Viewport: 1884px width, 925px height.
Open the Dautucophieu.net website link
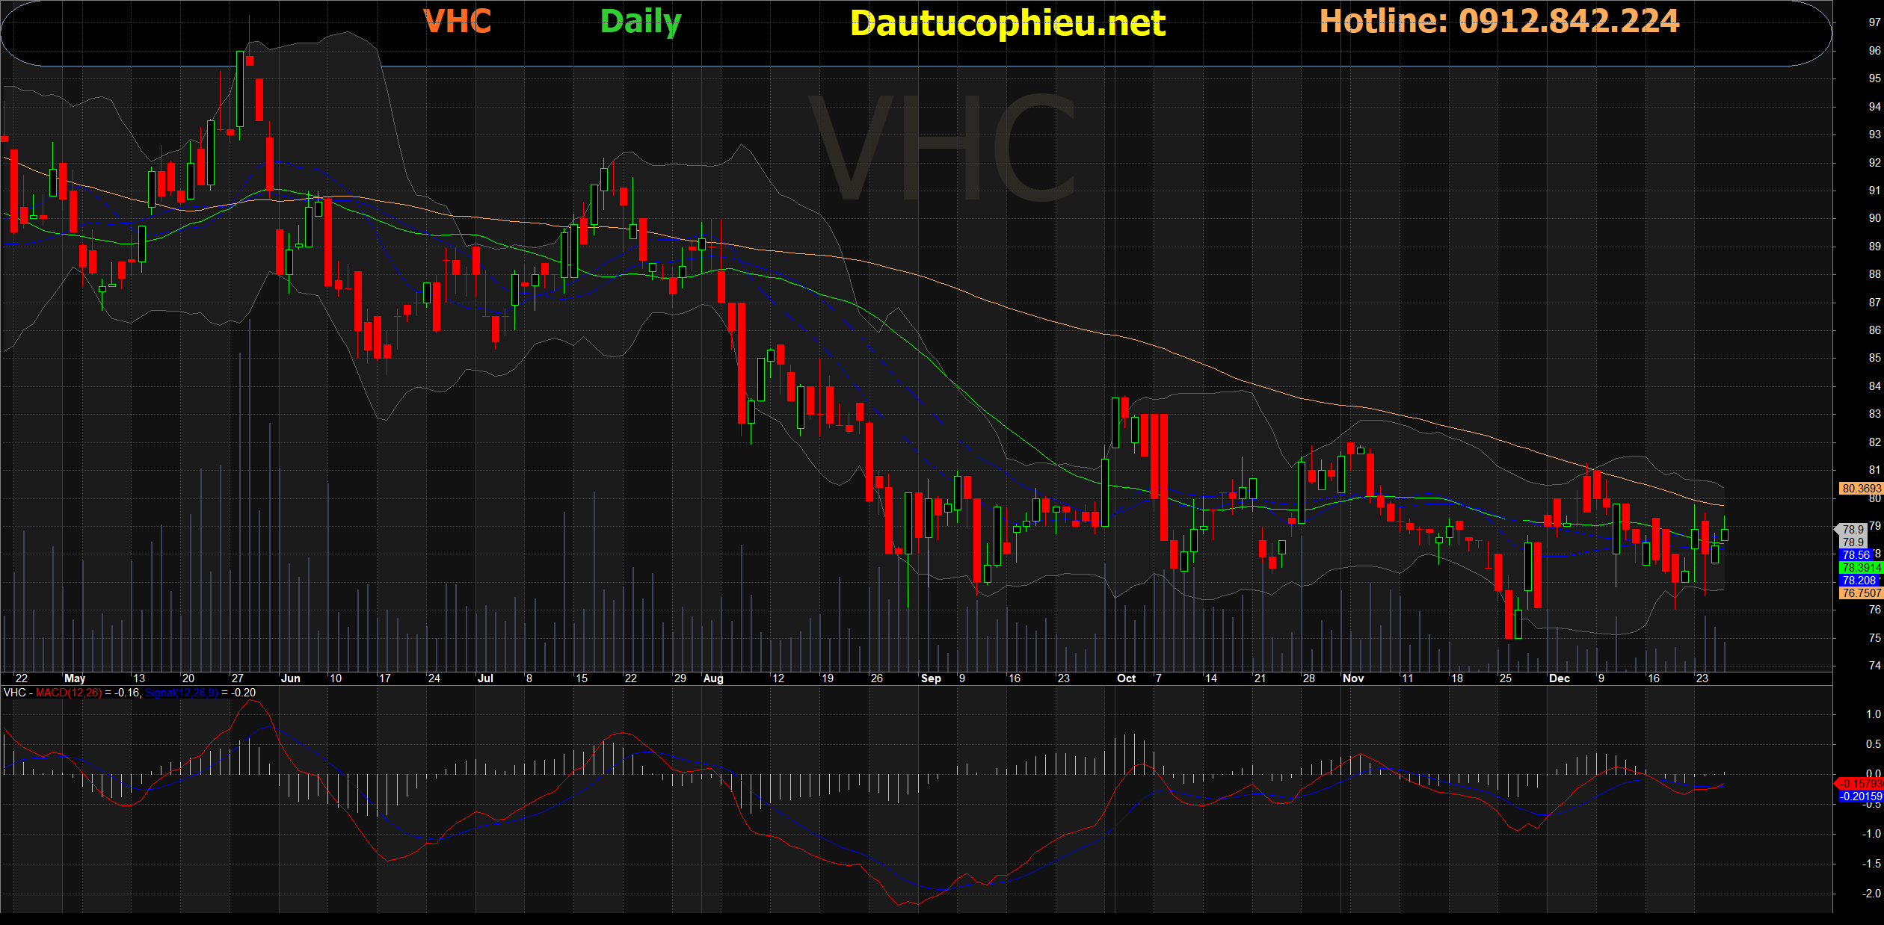coord(1007,23)
